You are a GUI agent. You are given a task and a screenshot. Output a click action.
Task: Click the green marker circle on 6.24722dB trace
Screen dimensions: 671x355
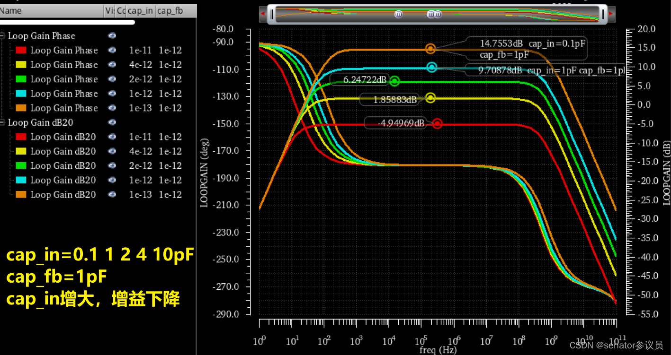point(394,81)
